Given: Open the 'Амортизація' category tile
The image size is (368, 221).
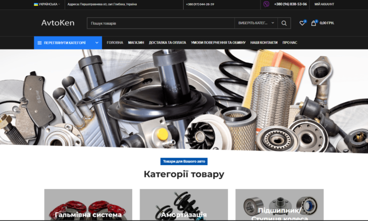Looking at the screenshot, I should click(x=184, y=206).
